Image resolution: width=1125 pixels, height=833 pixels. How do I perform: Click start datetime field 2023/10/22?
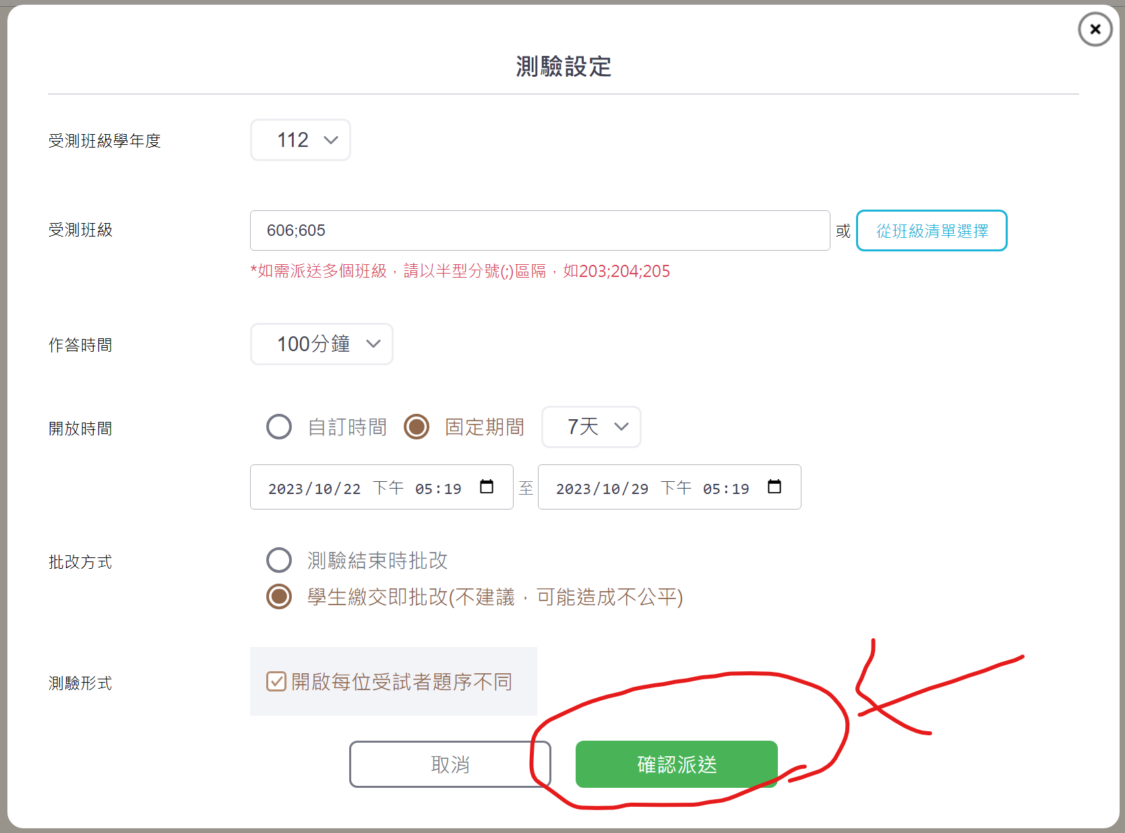click(x=382, y=487)
